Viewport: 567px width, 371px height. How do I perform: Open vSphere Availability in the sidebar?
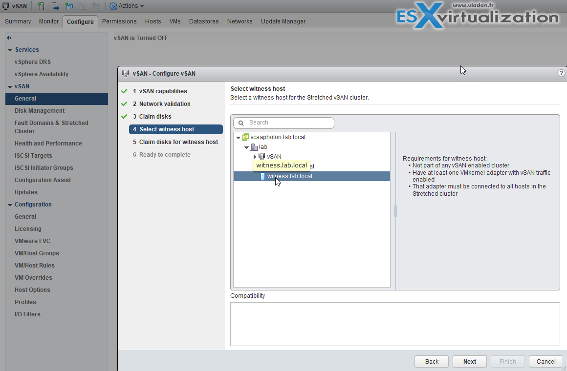(41, 74)
